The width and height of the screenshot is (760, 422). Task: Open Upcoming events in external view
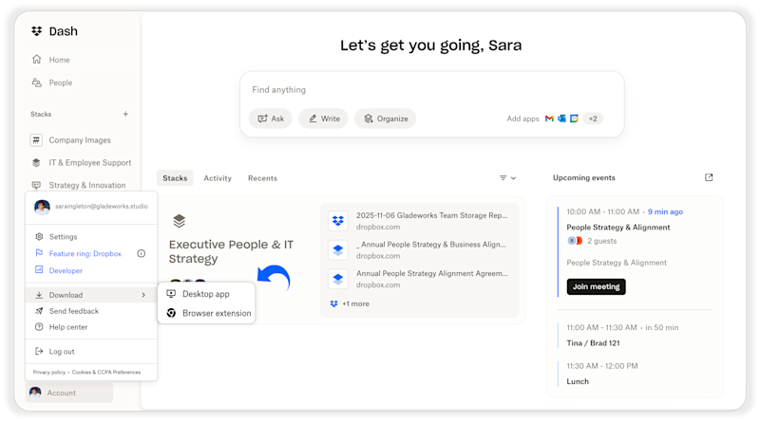(709, 177)
